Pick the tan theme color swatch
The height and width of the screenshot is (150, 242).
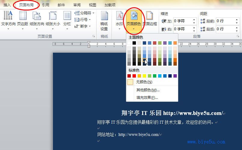click(139, 43)
